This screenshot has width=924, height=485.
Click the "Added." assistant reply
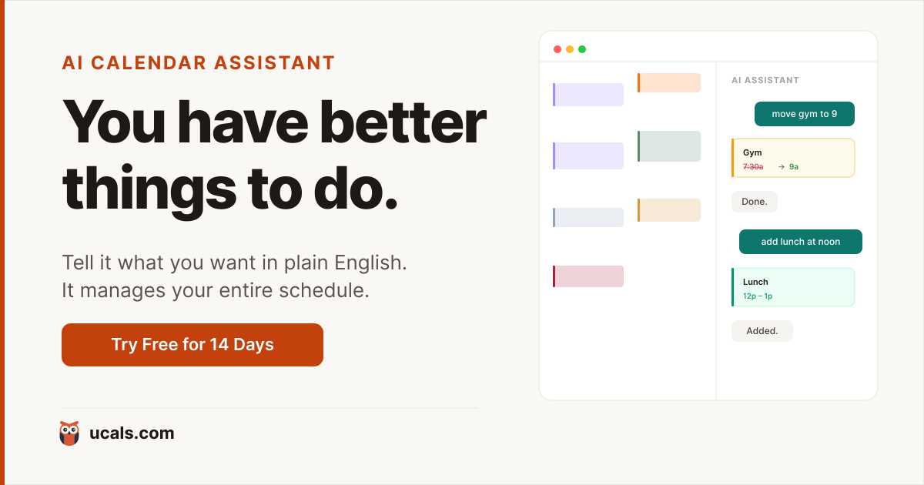(x=762, y=331)
